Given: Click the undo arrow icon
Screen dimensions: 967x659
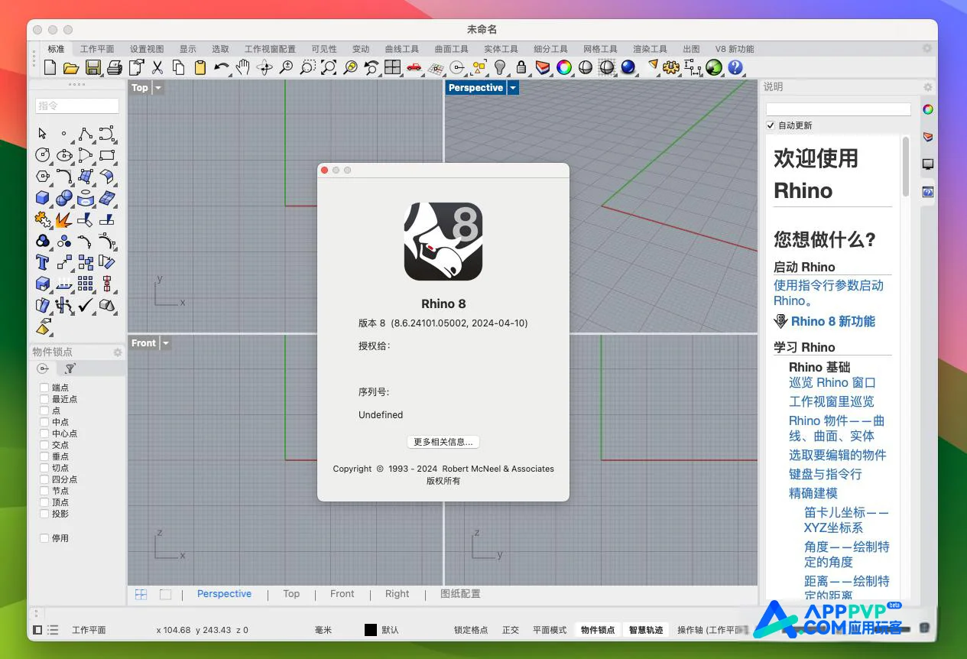Looking at the screenshot, I should [222, 67].
